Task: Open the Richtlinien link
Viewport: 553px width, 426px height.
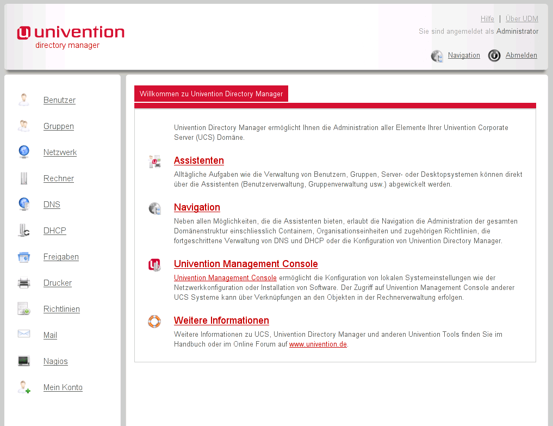Action: point(61,309)
